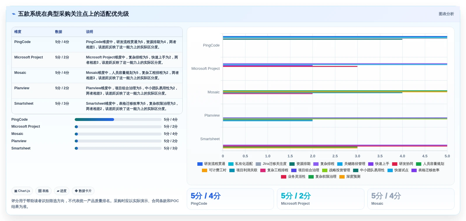The height and width of the screenshot is (221, 466).
Task: Click the 图表分析 label in the header
Action: 446,14
